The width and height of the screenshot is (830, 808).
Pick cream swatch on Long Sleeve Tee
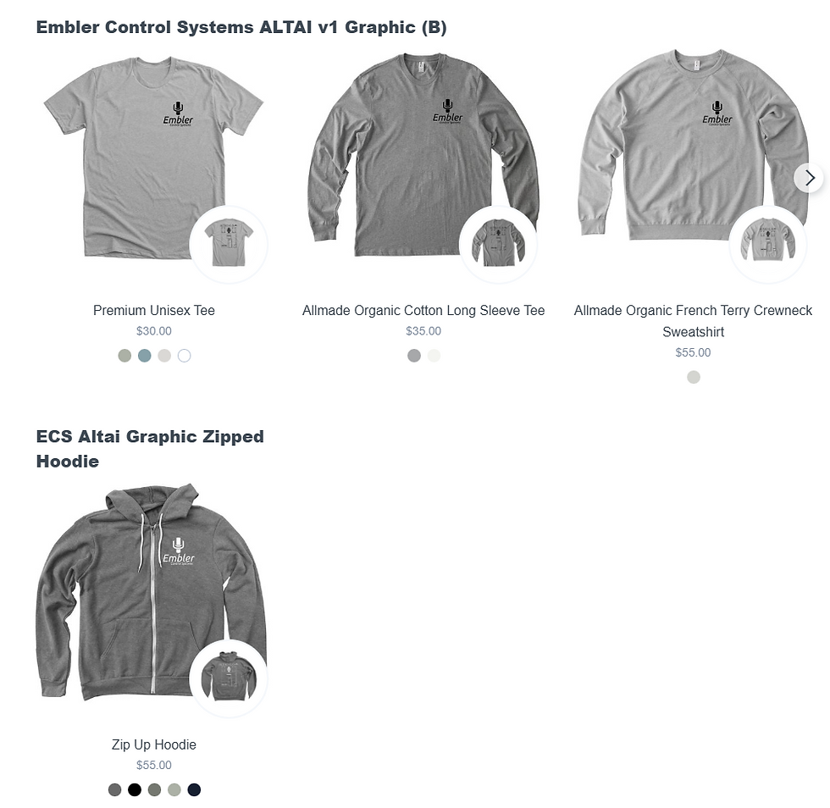(x=434, y=356)
